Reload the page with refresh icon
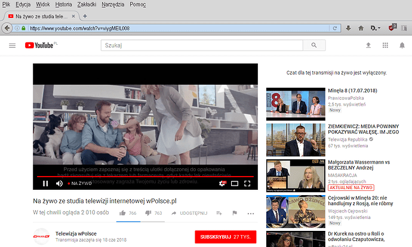412x247 pixels. (x=335, y=28)
